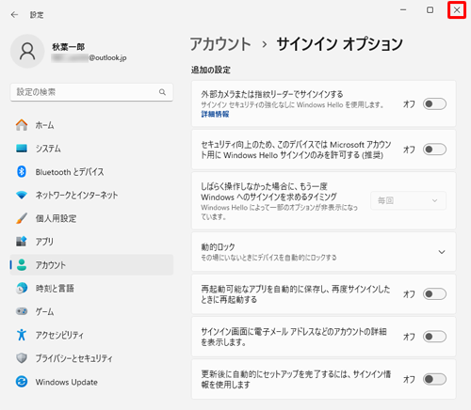Click the システム monitor icon
471x410 pixels.
tap(22, 149)
